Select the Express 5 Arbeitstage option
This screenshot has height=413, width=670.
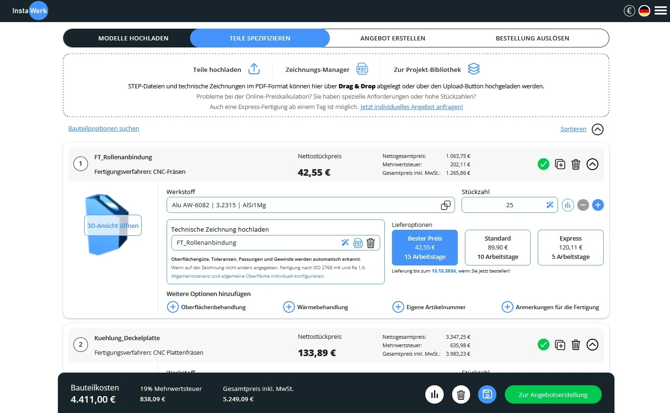(x=570, y=248)
